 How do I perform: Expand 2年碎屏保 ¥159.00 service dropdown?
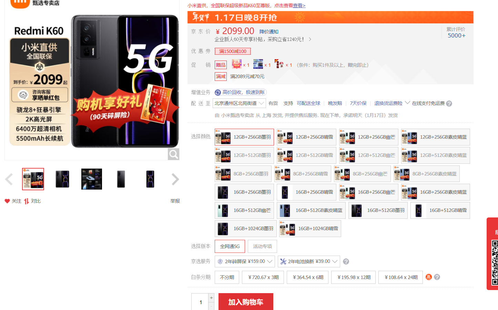click(245, 261)
